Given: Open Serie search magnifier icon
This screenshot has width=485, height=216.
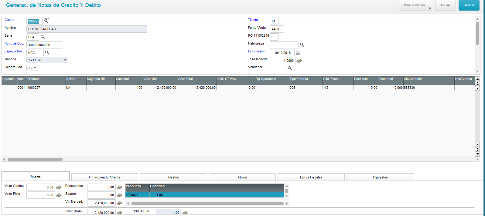Looking at the screenshot, I should (x=43, y=37).
